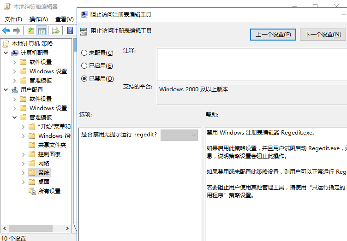Click the setting icon beside the policy heading

point(84,32)
